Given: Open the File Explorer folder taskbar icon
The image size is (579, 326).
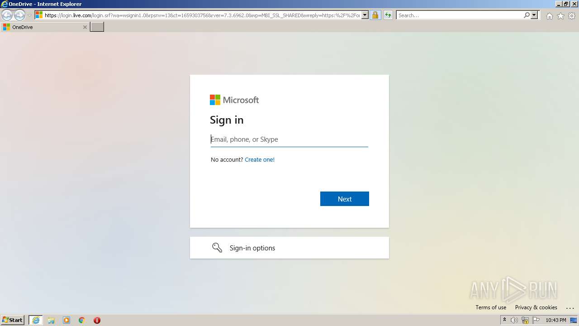Looking at the screenshot, I should click(51, 320).
